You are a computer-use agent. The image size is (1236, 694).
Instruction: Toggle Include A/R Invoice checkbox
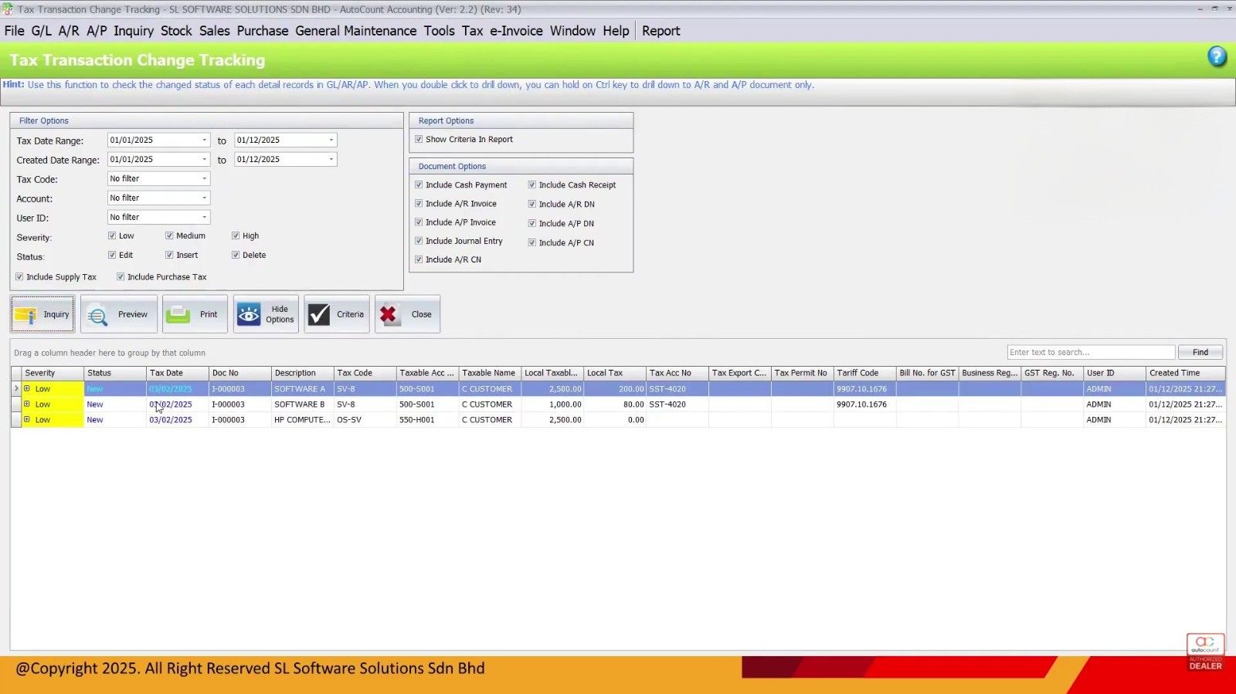coord(419,203)
